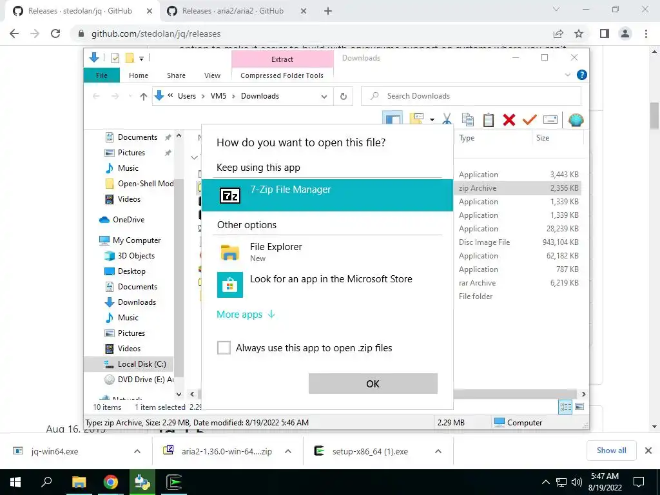Image resolution: width=660 pixels, height=495 pixels.
Task: Open OneDrive in the navigation pane
Action: tap(128, 219)
